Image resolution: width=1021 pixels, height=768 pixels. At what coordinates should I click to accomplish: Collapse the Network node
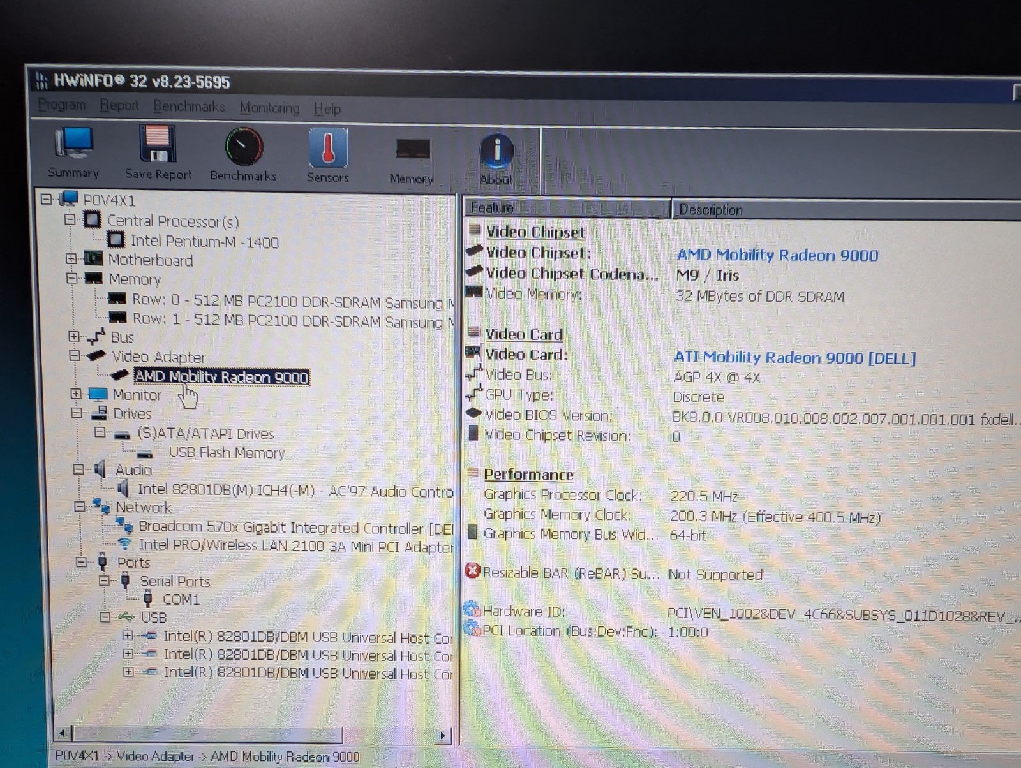(79, 506)
